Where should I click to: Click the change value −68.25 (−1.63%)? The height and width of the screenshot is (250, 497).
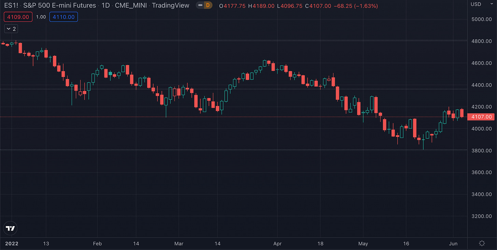pos(356,6)
